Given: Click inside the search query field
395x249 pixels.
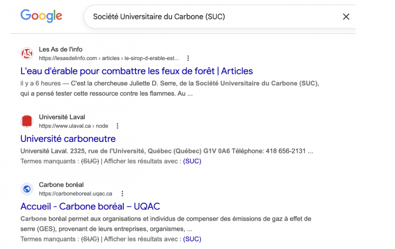Looking at the screenshot, I should 206,17.
